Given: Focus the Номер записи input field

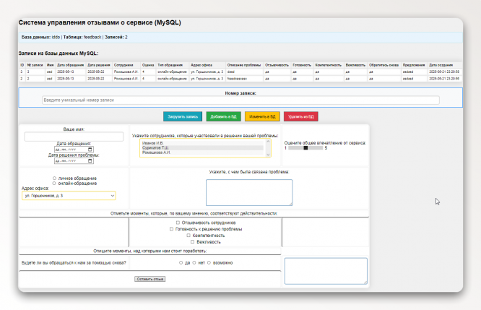Looking at the screenshot, I should pos(240,100).
